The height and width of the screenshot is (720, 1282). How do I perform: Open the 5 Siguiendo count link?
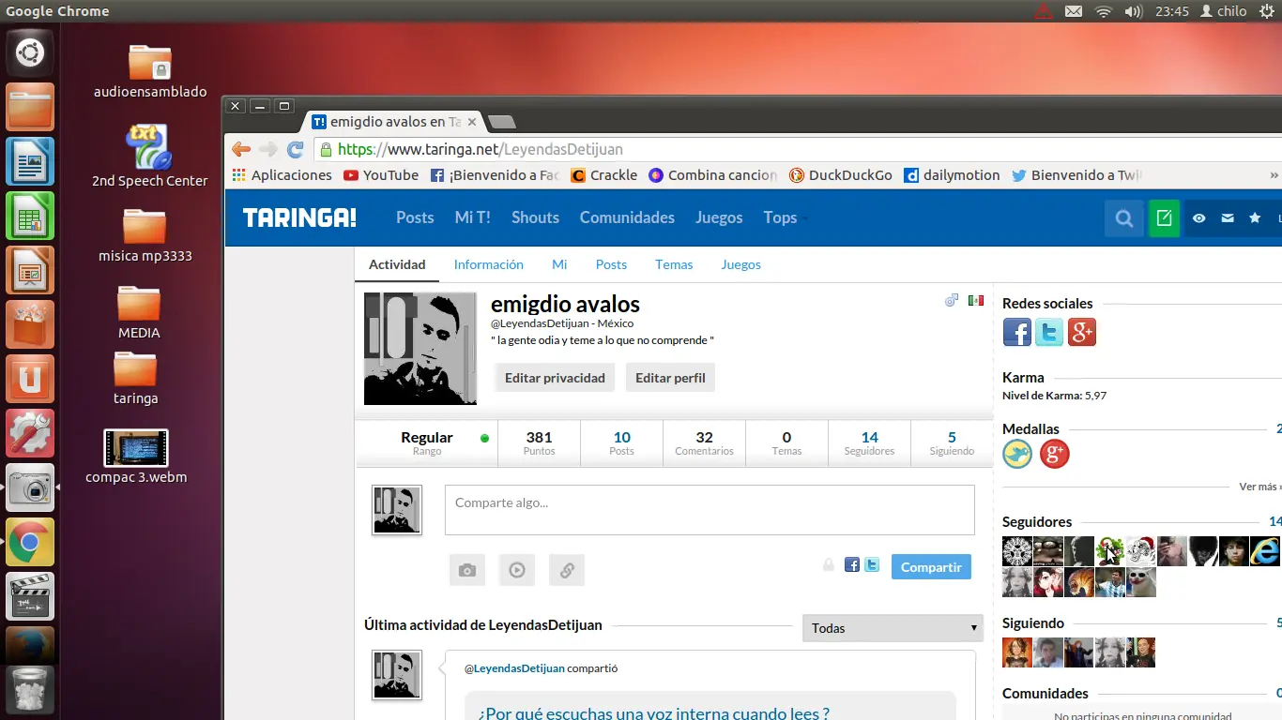952,443
